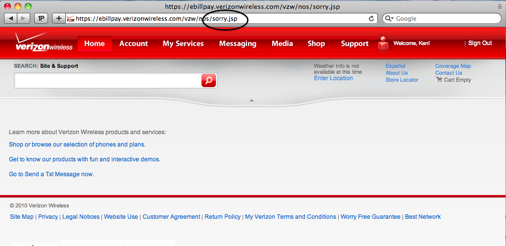Viewport: 506px width, 246px height.
Task: Open the Shop menu
Action: pos(316,44)
